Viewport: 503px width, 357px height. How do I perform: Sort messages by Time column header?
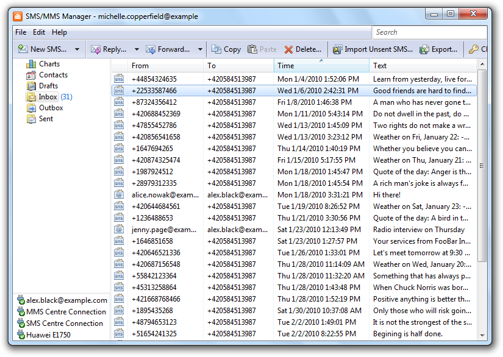click(321, 66)
